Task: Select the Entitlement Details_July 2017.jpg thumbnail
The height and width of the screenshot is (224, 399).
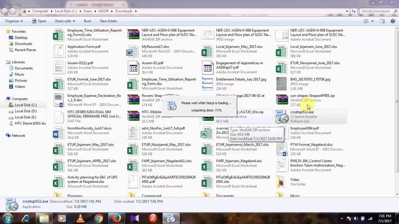Action: [207, 84]
